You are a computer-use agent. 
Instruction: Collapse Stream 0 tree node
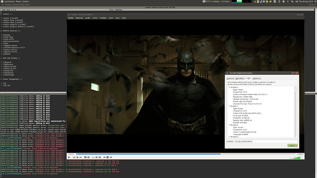229,87
